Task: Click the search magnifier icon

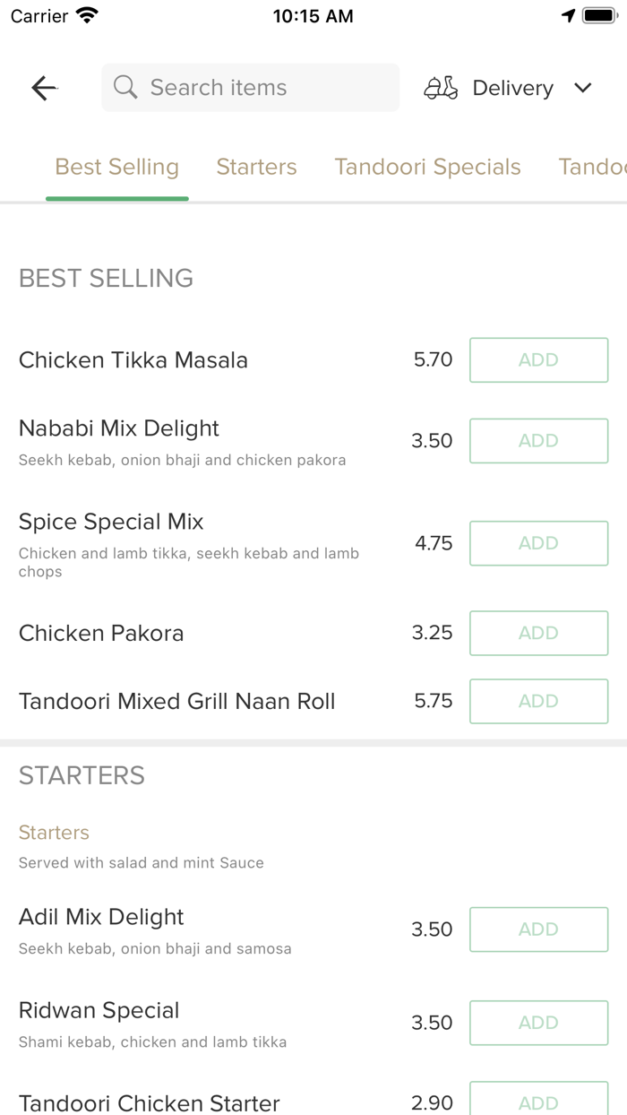Action: [x=125, y=87]
